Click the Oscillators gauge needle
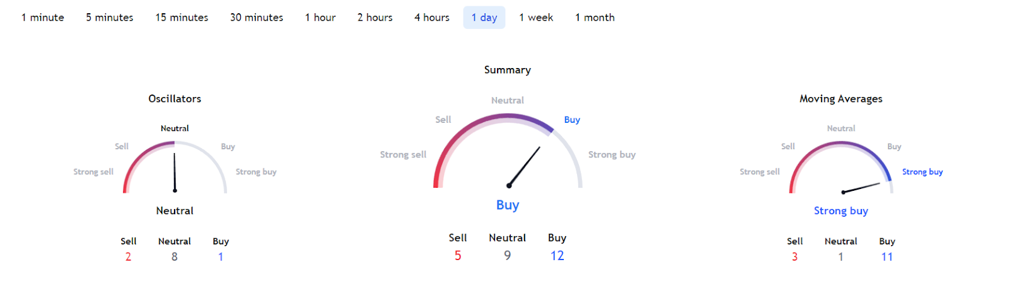1009x286 pixels. (175, 171)
